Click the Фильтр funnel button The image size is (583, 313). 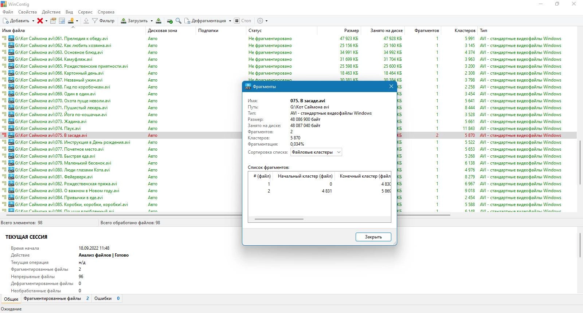click(x=103, y=21)
